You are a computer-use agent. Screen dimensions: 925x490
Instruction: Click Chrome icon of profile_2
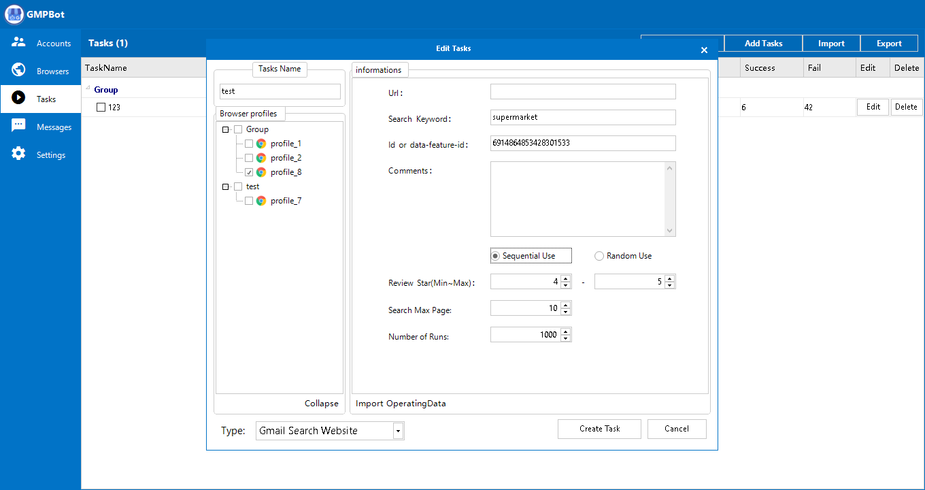[x=261, y=158]
